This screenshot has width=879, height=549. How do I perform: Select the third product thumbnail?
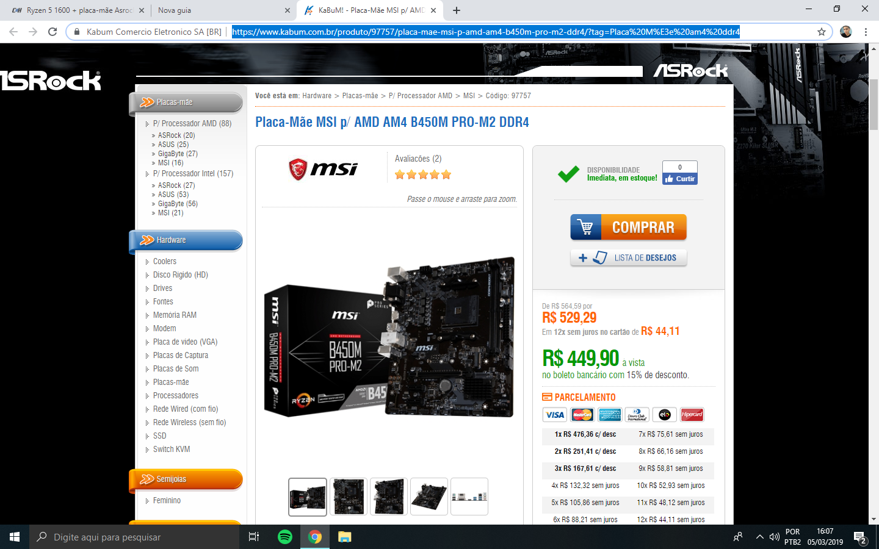388,497
